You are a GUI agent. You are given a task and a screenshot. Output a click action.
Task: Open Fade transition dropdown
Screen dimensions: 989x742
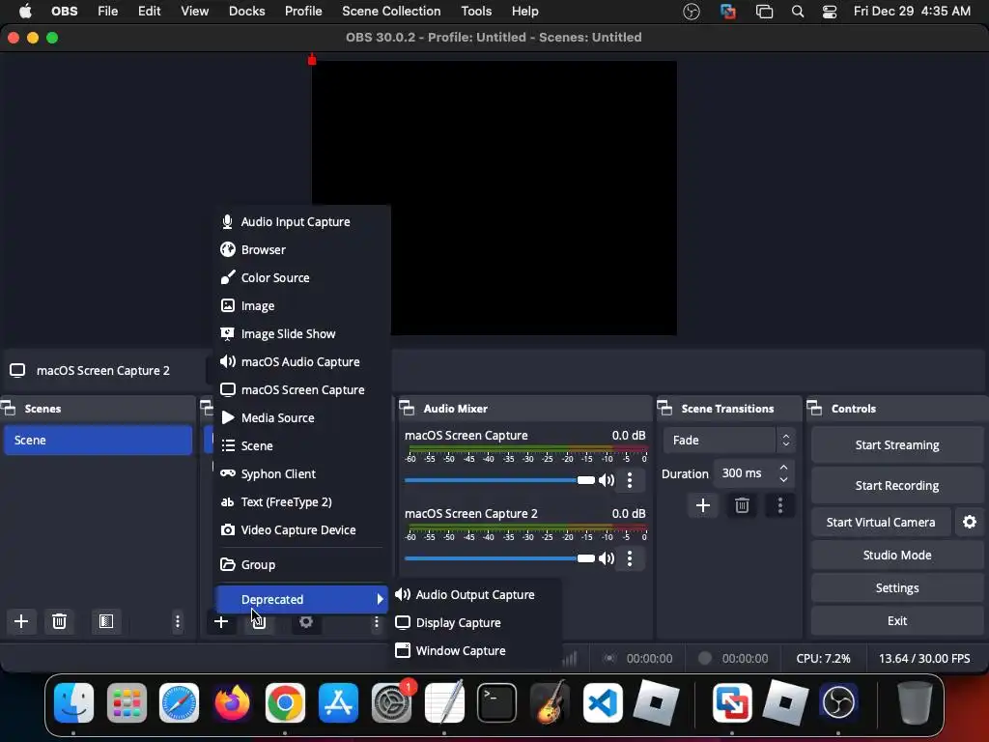[729, 440]
